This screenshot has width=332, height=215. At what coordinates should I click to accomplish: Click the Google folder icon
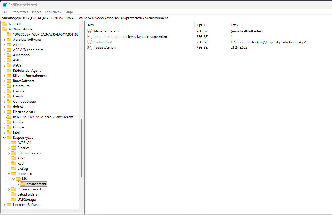point(9,127)
